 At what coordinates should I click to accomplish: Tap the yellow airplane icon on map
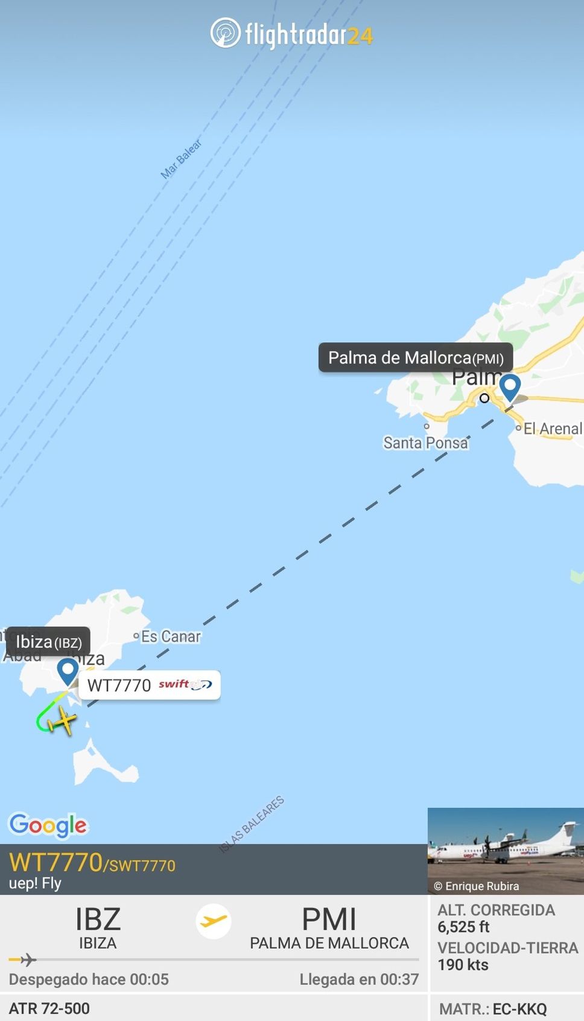(61, 721)
